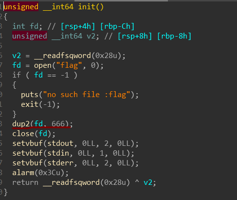This screenshot has width=237, height=200.
Task: Click the '[rsp+8h]' comment
Action: (x=135, y=36)
